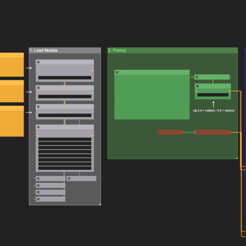Click output dot of collapsed green node
Image resolution: width=246 pixels, height=246 pixels.
pos(230,77)
